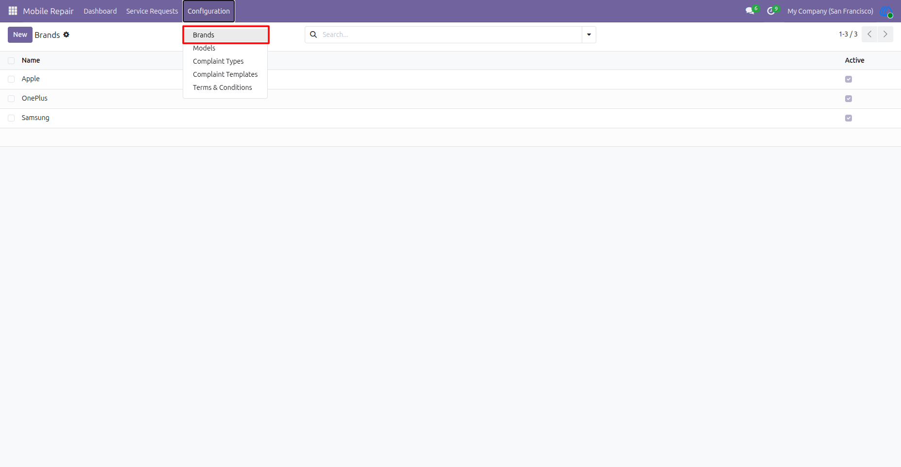Open Complaint Templates menu entry
The height and width of the screenshot is (467, 901).
point(225,74)
